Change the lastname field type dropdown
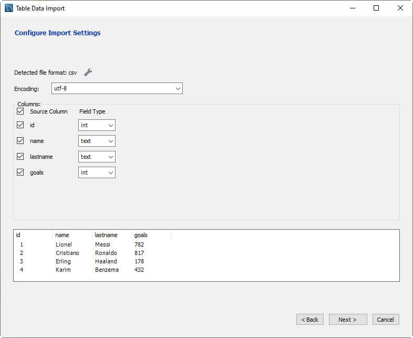Screen dimensions: 413x338 click(97, 157)
